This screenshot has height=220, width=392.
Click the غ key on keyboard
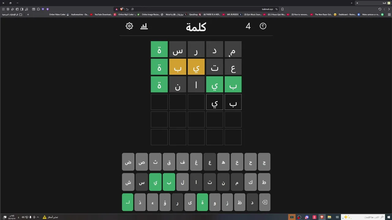(196, 162)
